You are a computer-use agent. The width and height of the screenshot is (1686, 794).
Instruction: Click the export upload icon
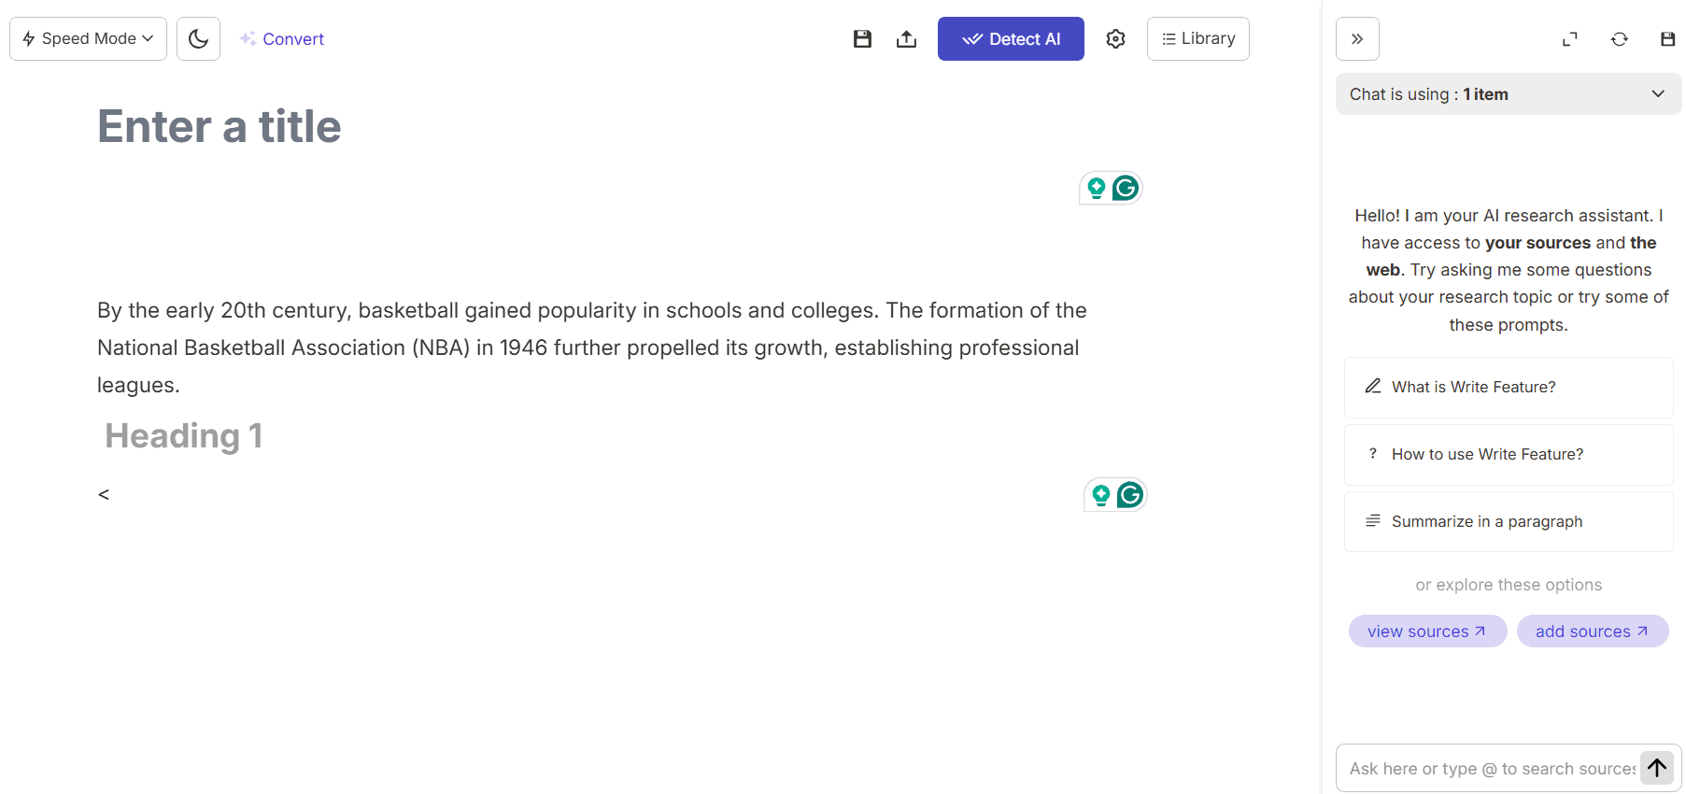[906, 39]
